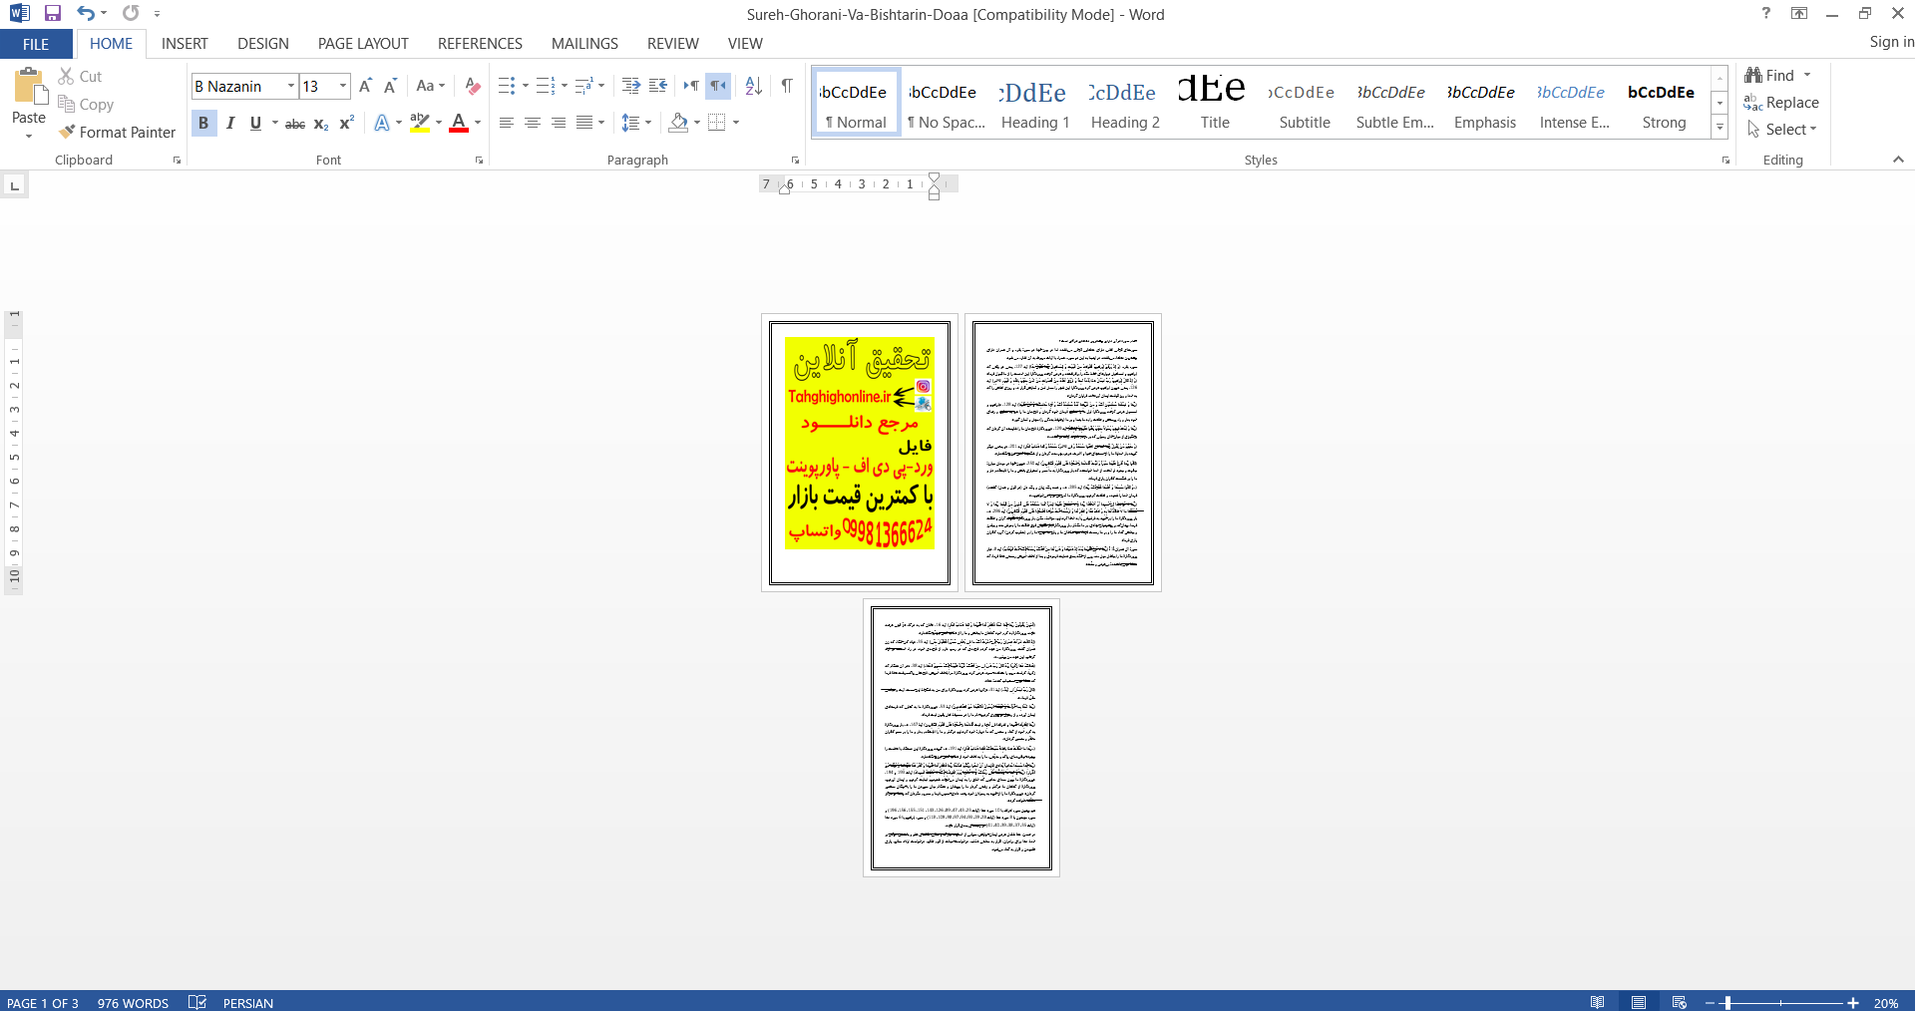Switch to INSERT tab
The image size is (1917, 1011).
(x=185, y=44)
